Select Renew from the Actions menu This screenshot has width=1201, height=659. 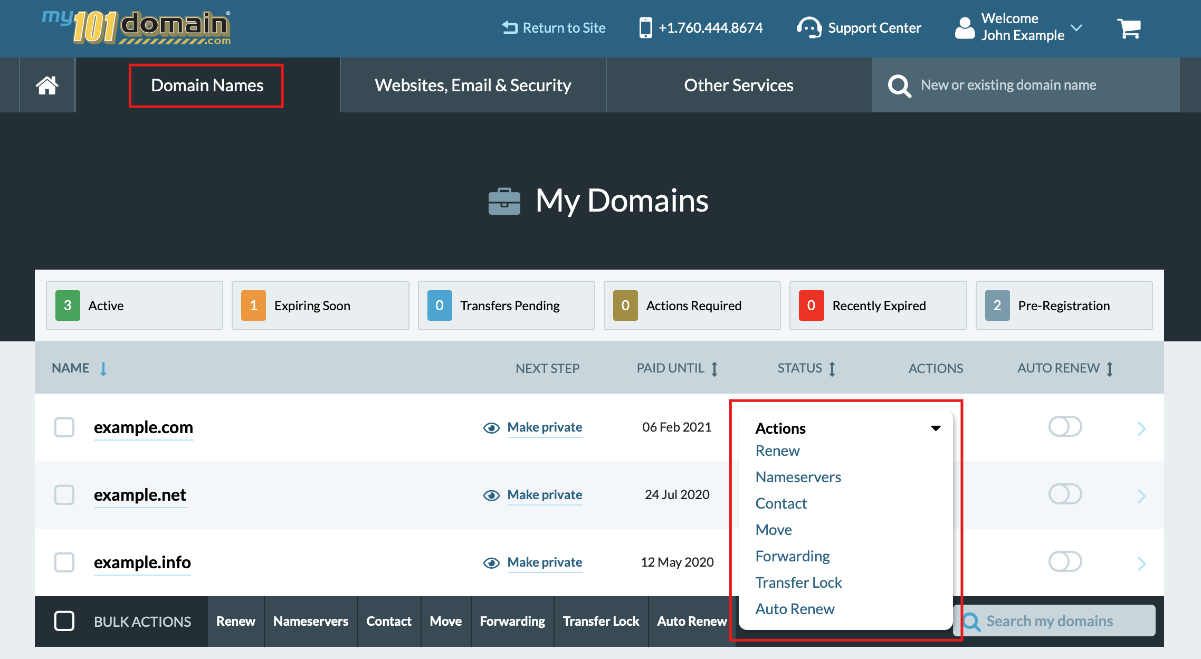[x=777, y=451]
